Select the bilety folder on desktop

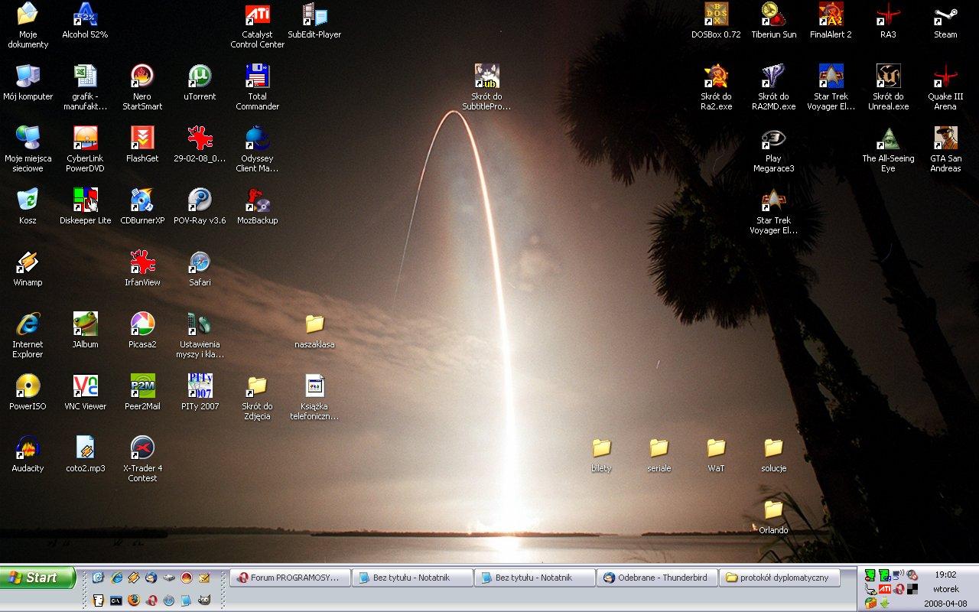(x=601, y=454)
